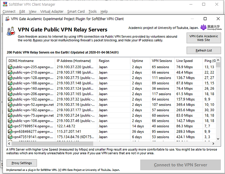
Task: Open Proxy Settings
Action: tap(22, 163)
